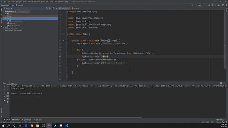
Task: Open the Event Log in status bar
Action: click(221, 120)
